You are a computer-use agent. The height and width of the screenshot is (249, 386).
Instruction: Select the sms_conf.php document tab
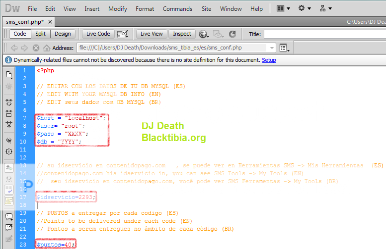pyautogui.click(x=25, y=22)
